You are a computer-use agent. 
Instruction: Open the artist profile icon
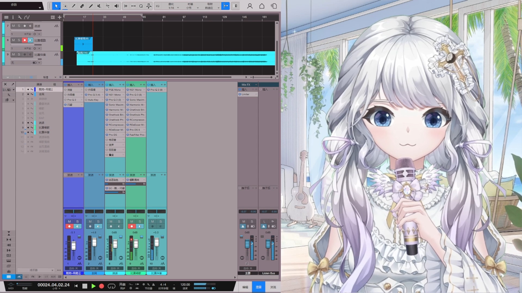click(x=250, y=6)
